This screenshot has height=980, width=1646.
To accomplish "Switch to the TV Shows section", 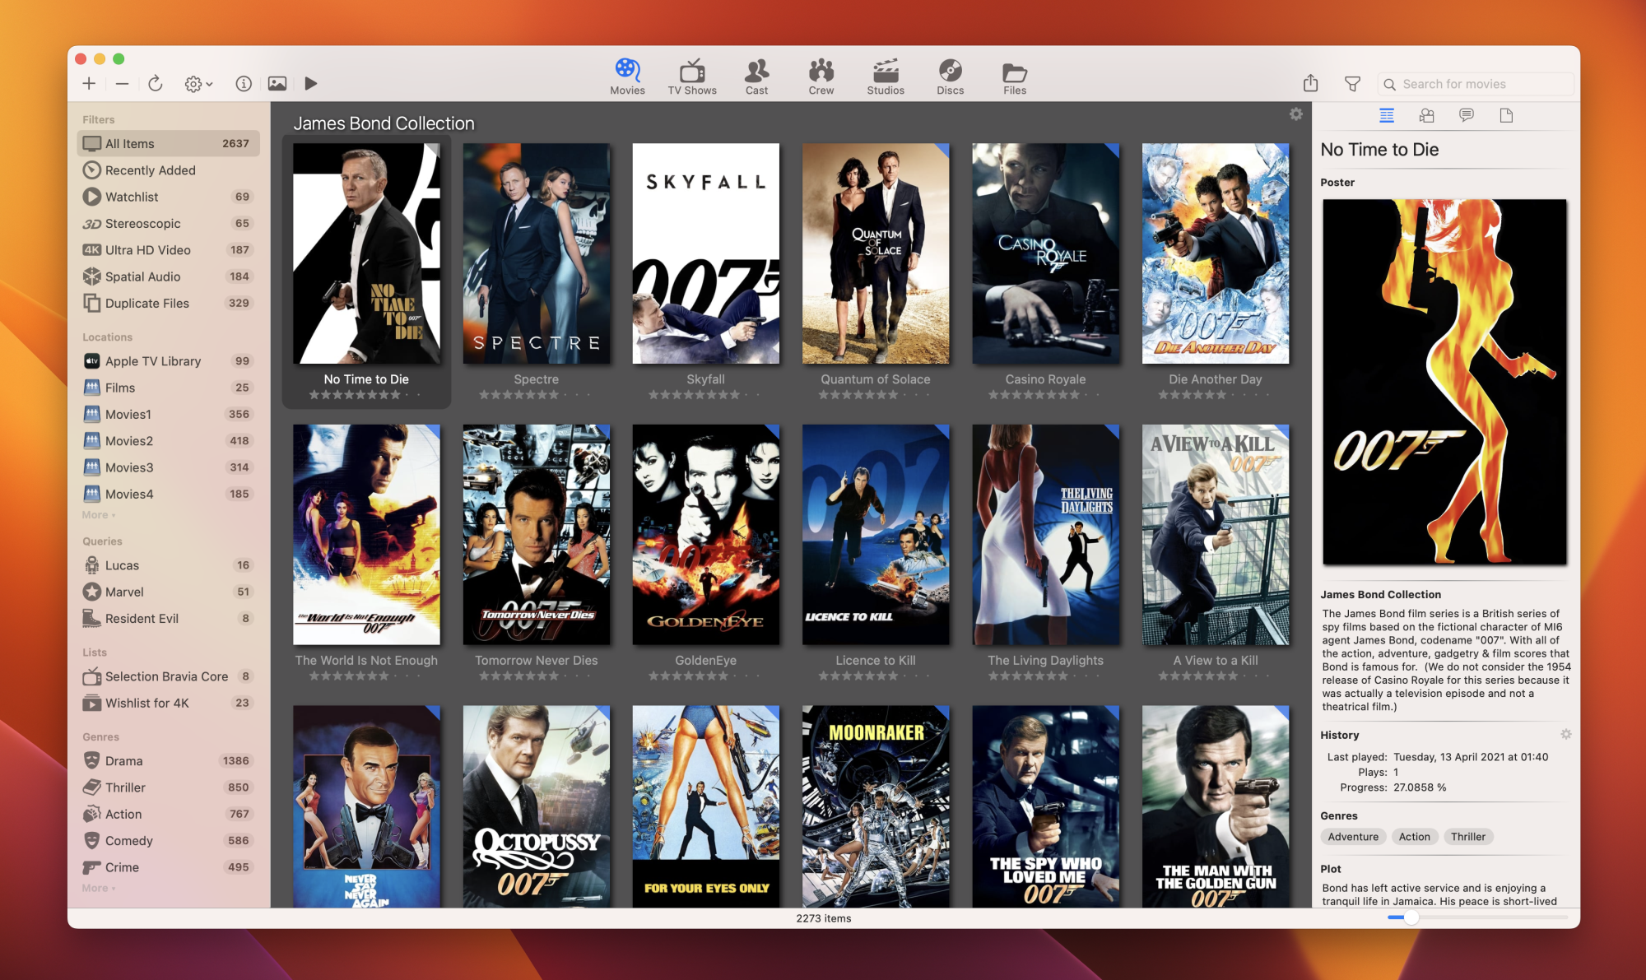I will point(692,77).
